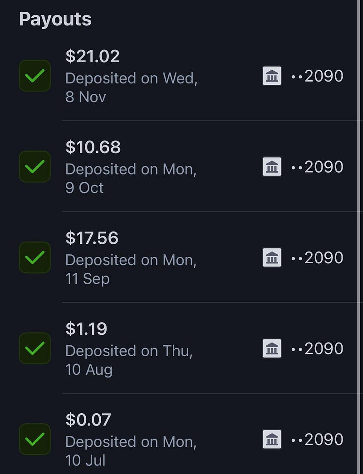Open the $21.02 payout amount
The image size is (363, 474).
[93, 56]
